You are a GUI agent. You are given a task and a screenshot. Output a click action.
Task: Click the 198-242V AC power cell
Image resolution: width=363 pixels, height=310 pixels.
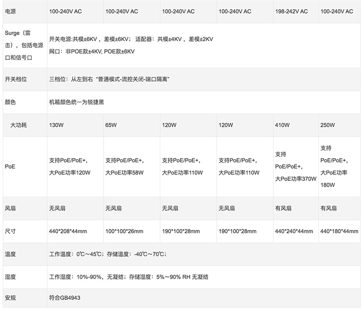pos(291,11)
